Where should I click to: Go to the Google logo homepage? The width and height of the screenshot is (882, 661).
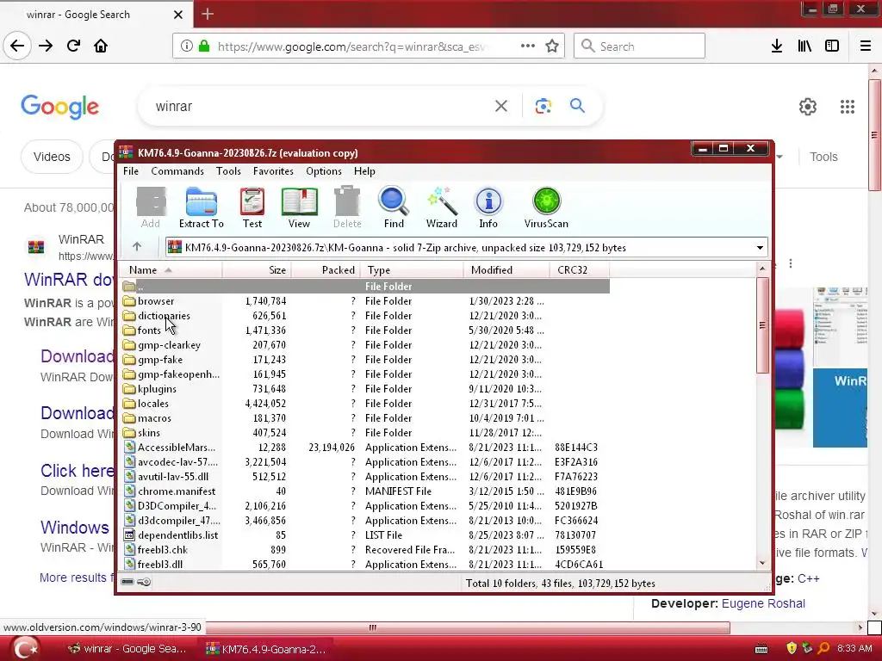click(60, 106)
